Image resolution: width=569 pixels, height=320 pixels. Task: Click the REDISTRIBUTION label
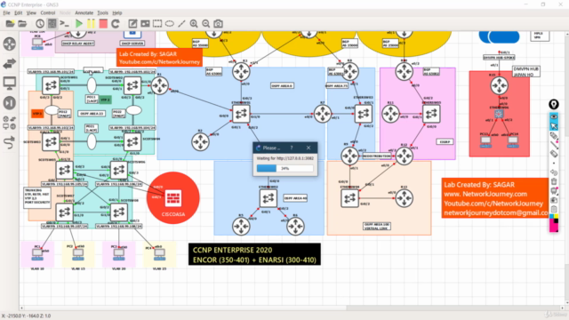[377, 156]
